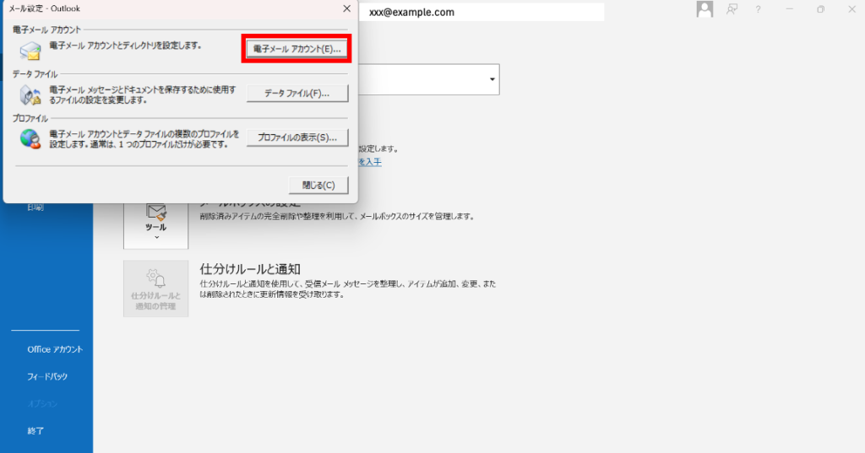
Task: Click 仕分けルールと通知の管理 icon button
Action: click(x=156, y=289)
